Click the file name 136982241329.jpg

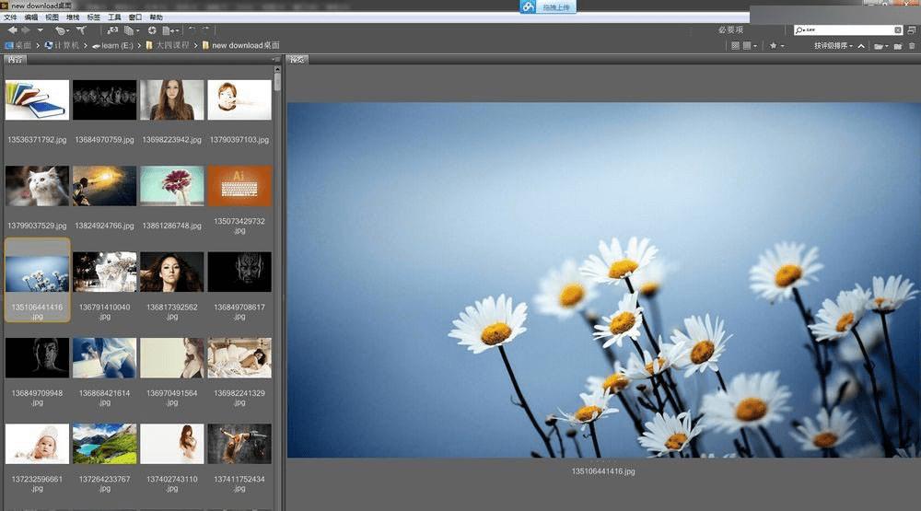(x=239, y=398)
